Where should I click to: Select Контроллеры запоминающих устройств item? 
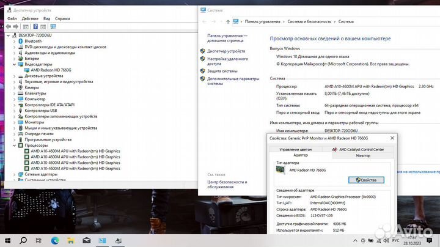[x=61, y=116]
